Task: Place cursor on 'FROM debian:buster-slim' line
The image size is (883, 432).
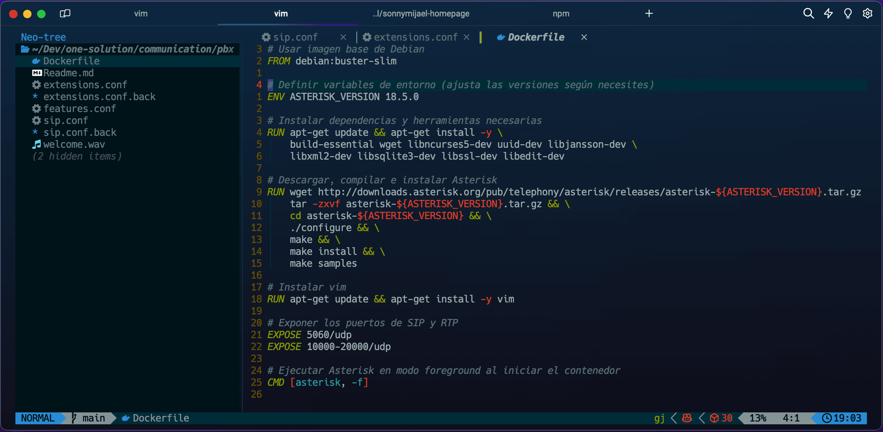Action: pyautogui.click(x=332, y=61)
